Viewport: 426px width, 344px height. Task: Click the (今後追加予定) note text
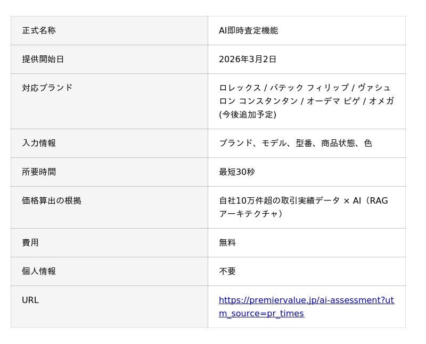tap(248, 115)
